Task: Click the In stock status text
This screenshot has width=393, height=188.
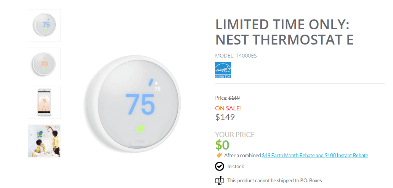Action: click(x=236, y=166)
